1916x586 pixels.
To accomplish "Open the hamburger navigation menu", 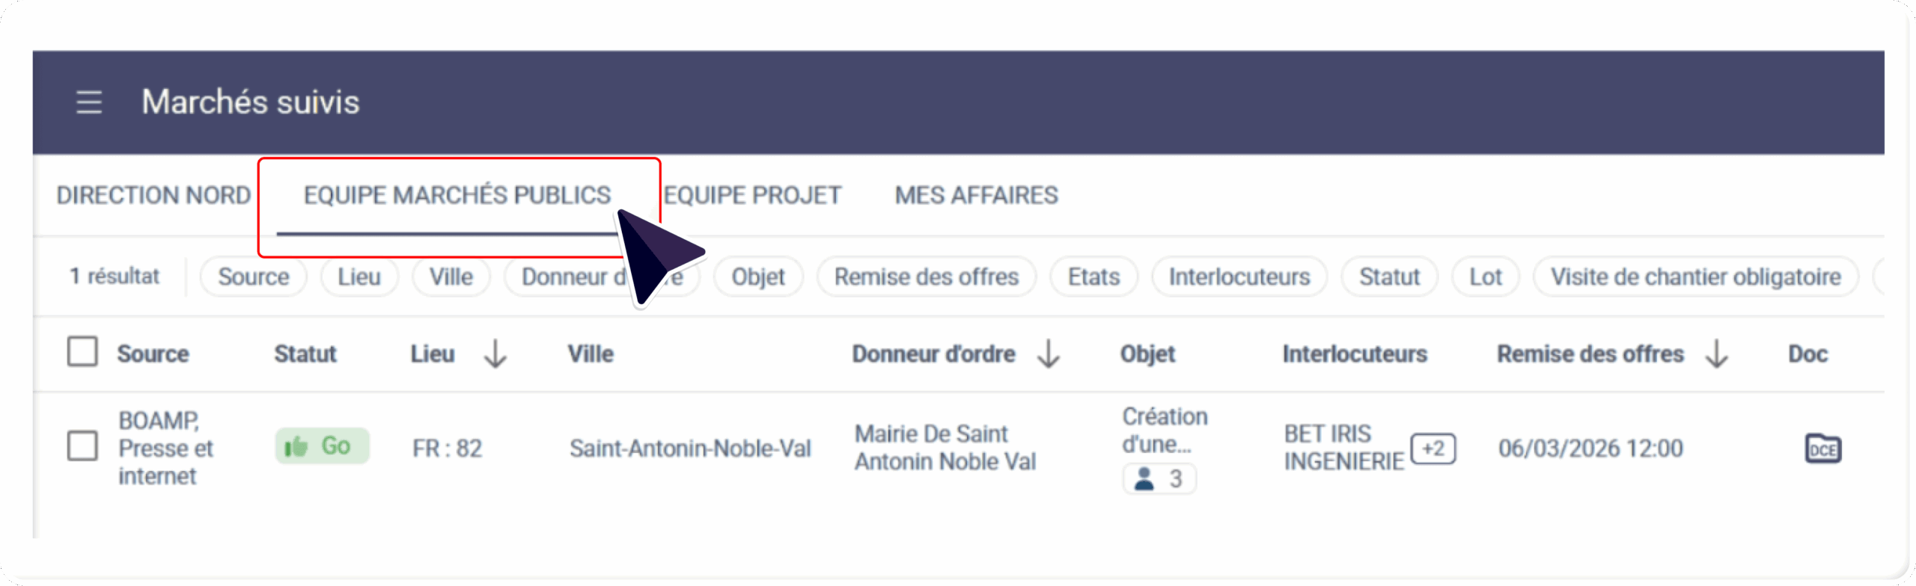I will [x=89, y=102].
